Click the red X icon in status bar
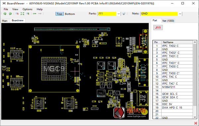Viewport: 199px width, 126px height. pos(196,123)
